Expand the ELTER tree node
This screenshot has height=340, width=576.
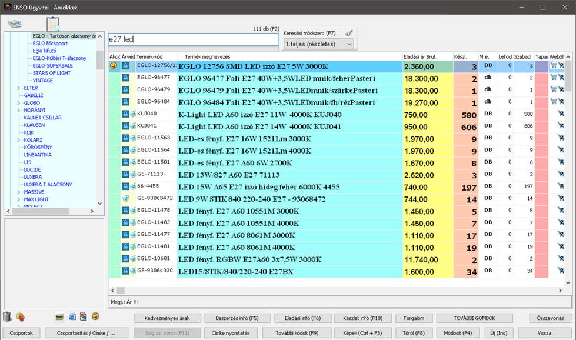[19, 88]
